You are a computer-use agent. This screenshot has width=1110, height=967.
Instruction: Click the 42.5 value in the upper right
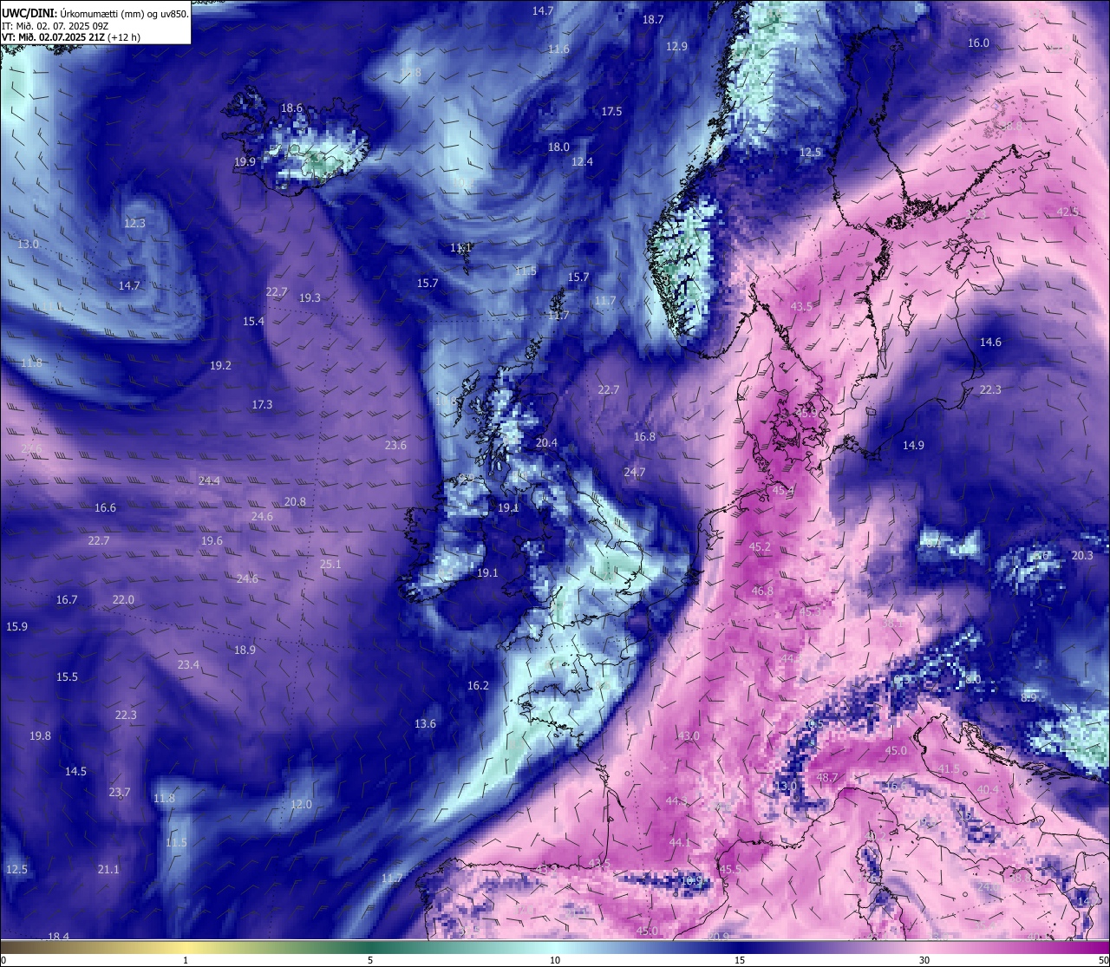point(1068,212)
